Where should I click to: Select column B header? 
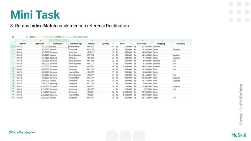pos(41,40)
